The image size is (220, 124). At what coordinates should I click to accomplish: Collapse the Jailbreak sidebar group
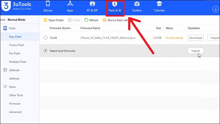pyautogui.click(x=14, y=70)
